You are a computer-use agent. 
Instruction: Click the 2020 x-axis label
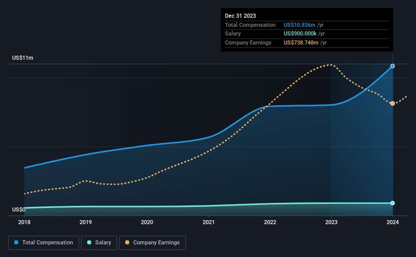point(147,222)
